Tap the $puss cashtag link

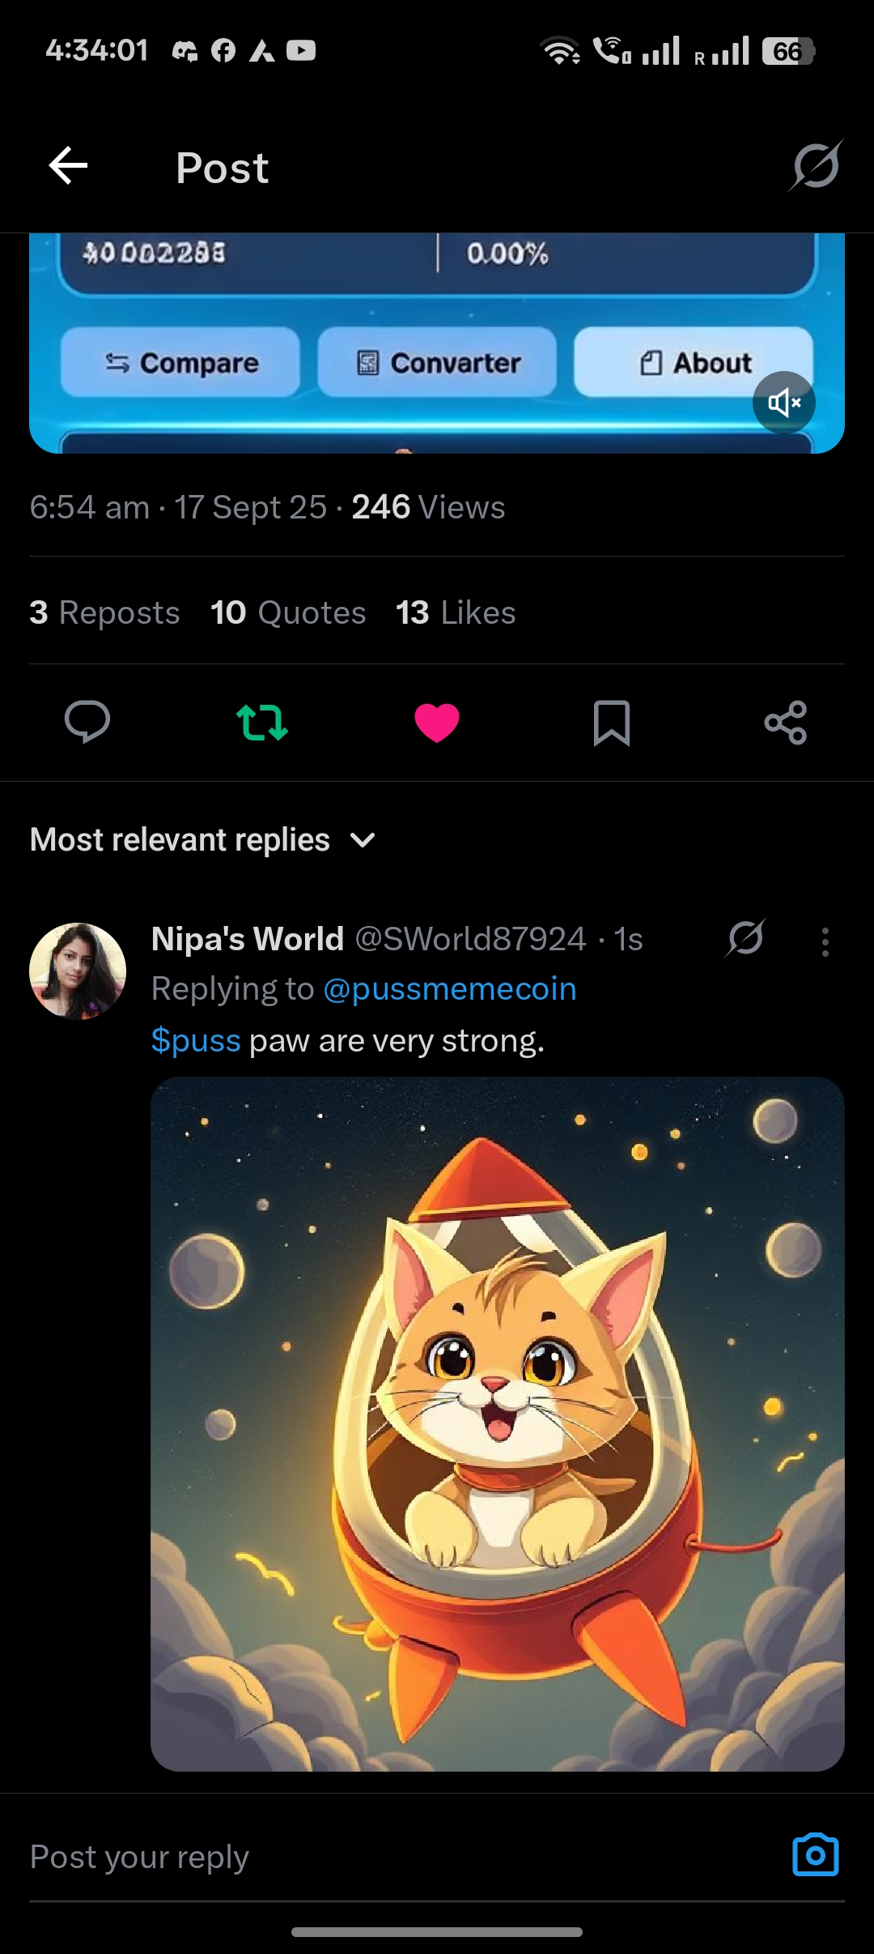pyautogui.click(x=196, y=1041)
